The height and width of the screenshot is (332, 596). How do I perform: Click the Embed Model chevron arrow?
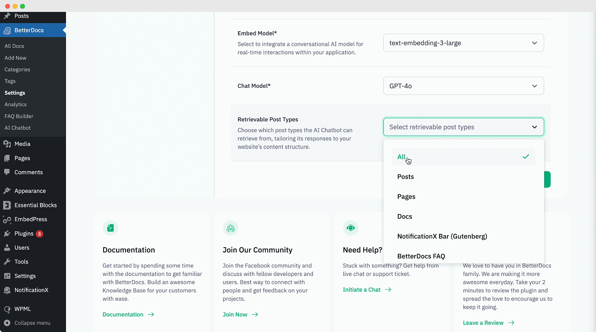tap(535, 43)
